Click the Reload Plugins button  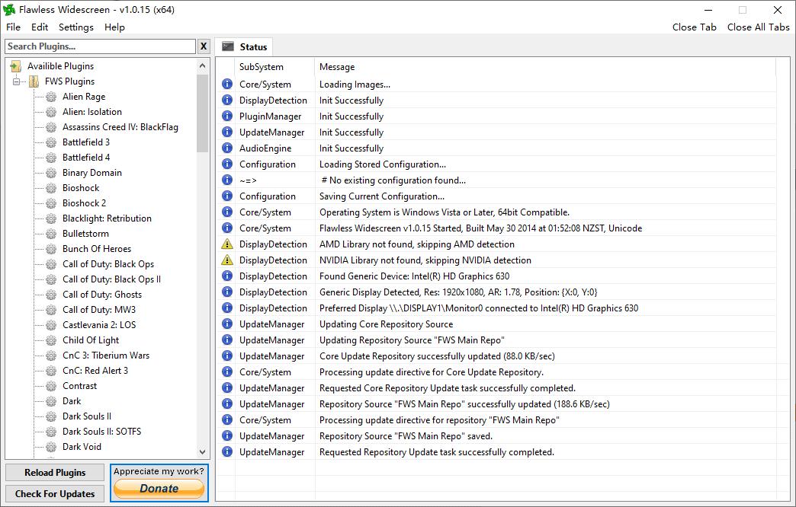(55, 473)
